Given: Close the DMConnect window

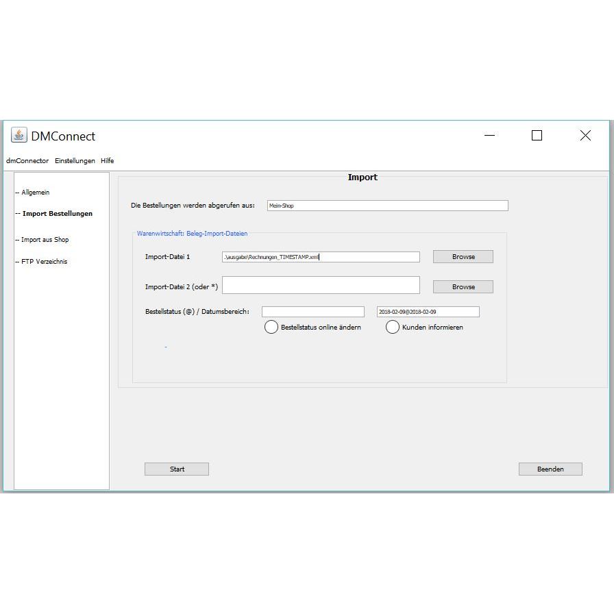Looking at the screenshot, I should [585, 136].
